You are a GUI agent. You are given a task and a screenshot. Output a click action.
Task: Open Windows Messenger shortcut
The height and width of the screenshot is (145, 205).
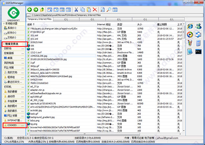198,26
